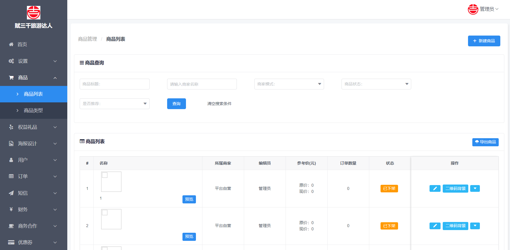Click the table icon beside 商品列表 heading
510x250 pixels.
(x=82, y=141)
